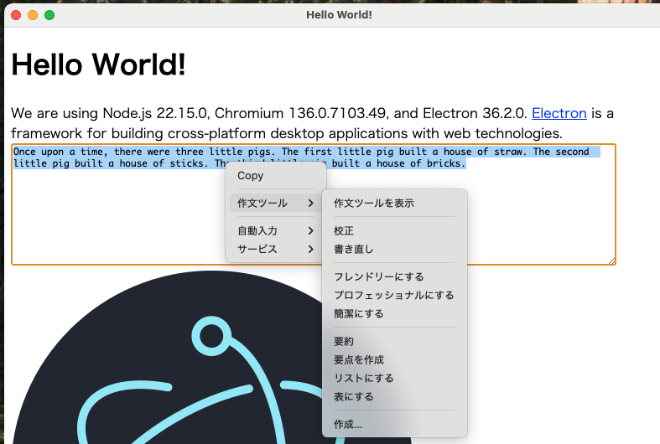Choose リストにする to convert to list

click(x=394, y=379)
